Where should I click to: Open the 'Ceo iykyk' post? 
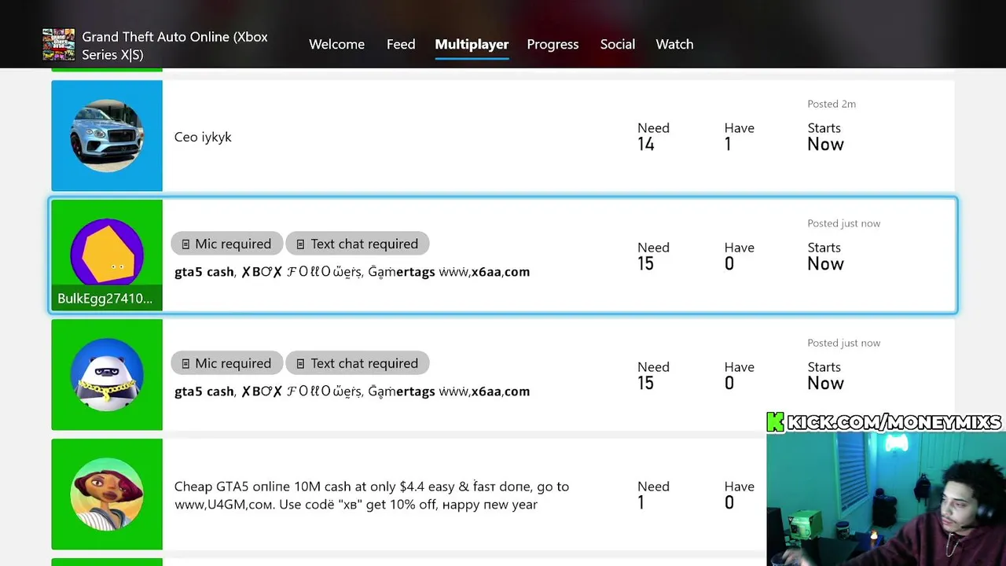[503, 135]
